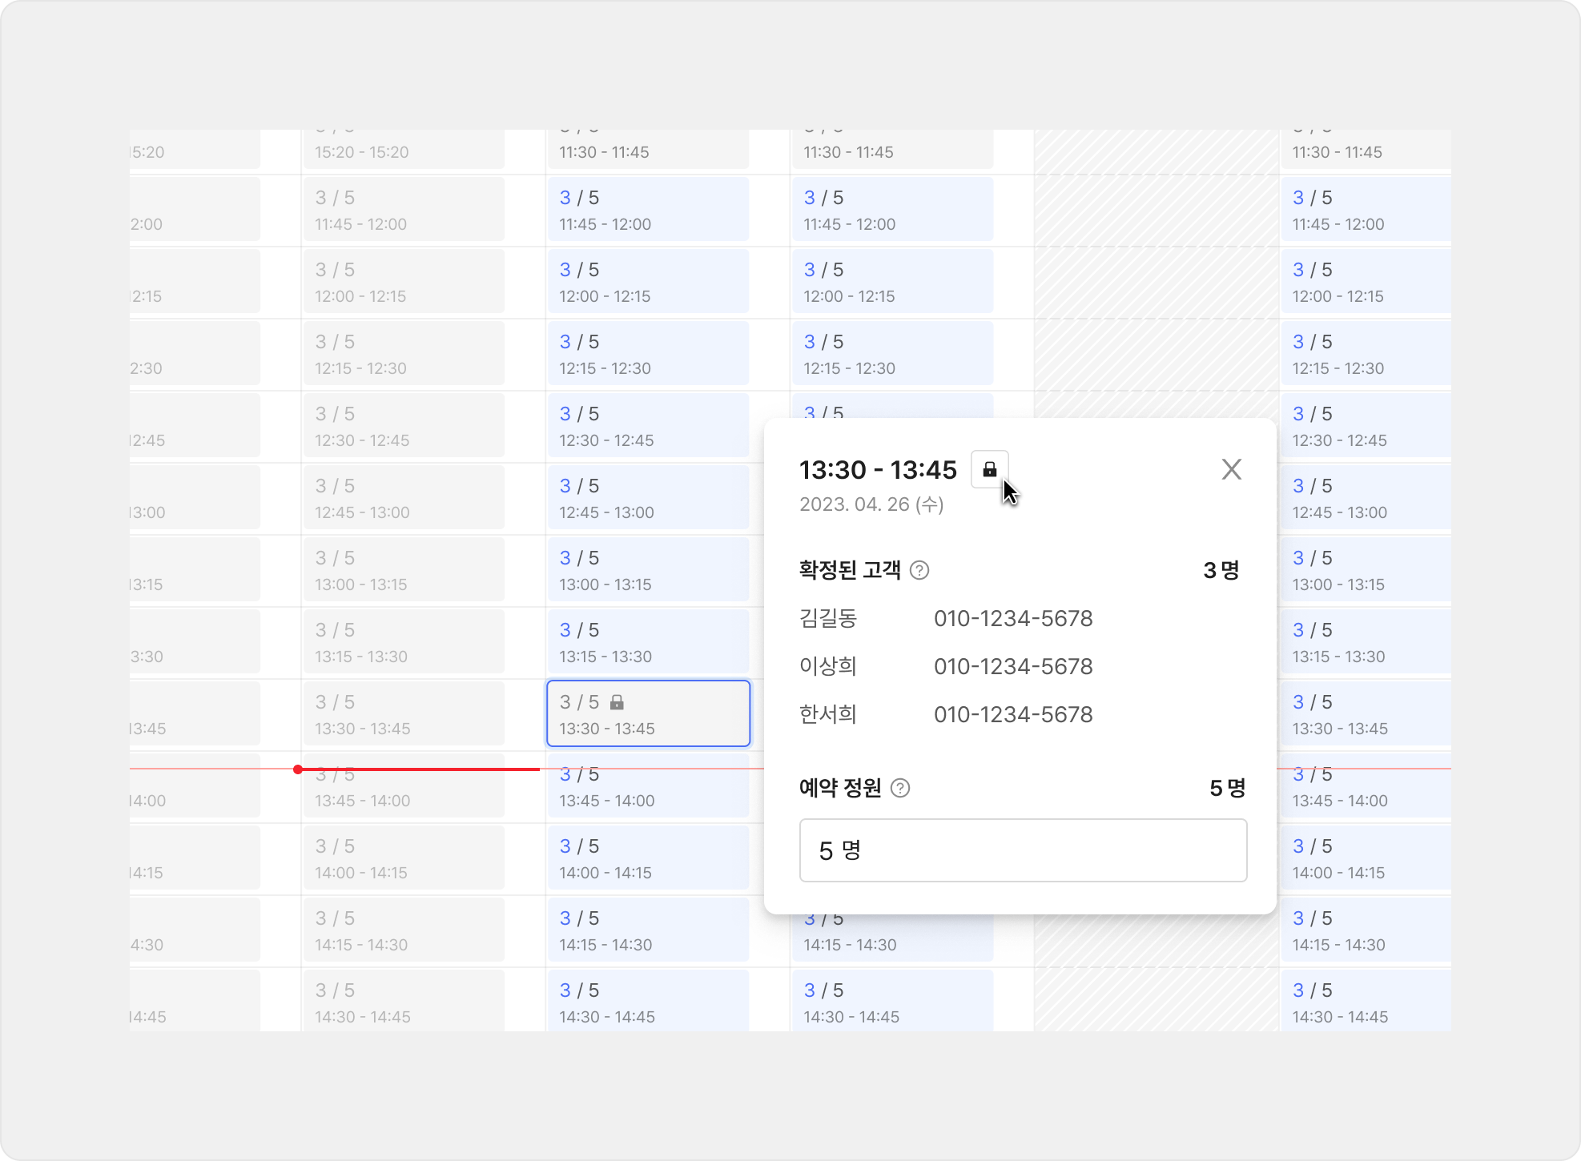Click phone number next to 한서희

click(x=1013, y=714)
